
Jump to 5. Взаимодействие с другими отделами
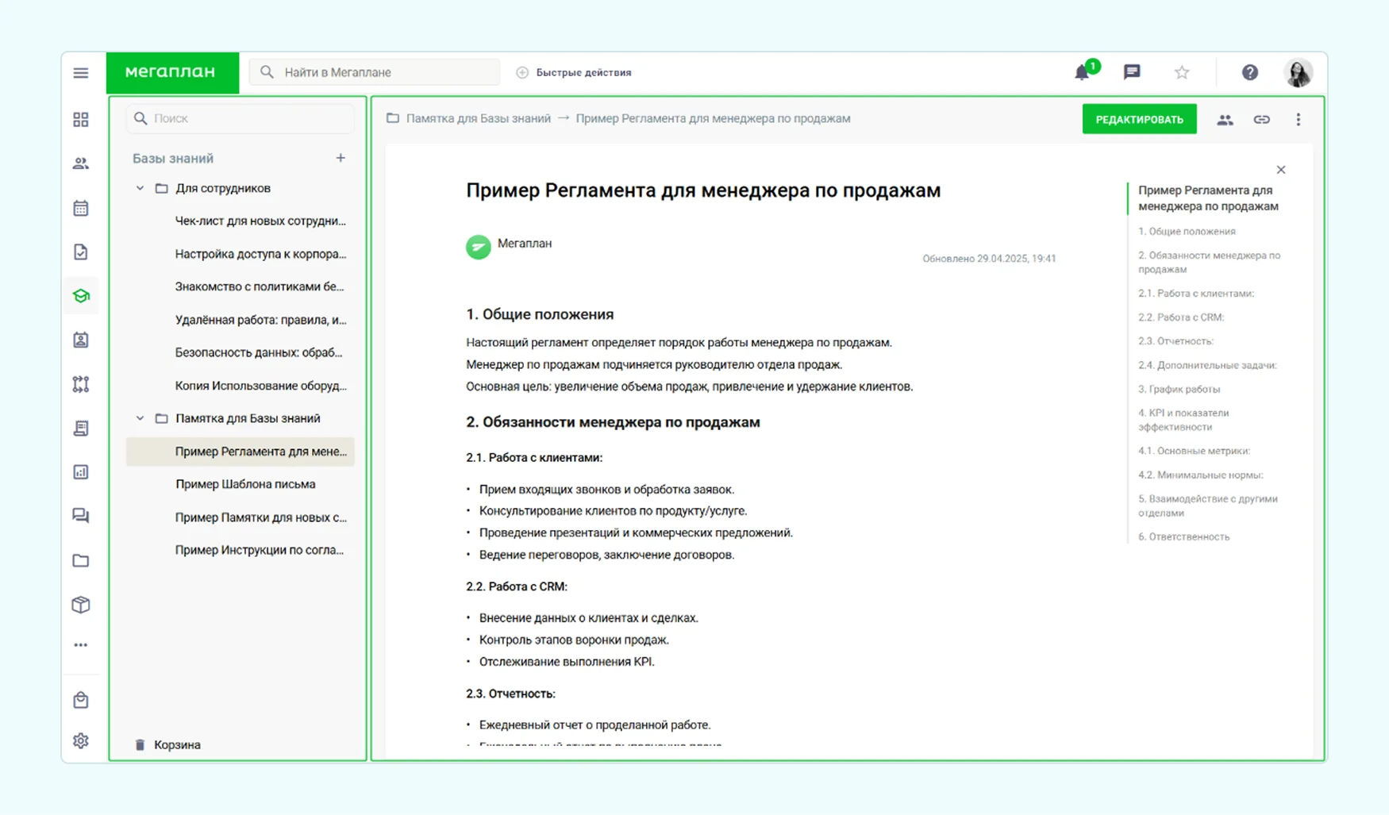[x=1208, y=506]
